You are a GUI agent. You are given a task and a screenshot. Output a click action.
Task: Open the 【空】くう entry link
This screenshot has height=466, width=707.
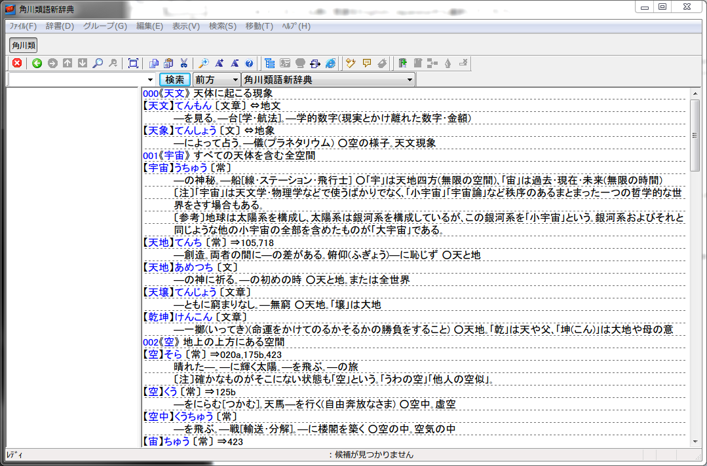[160, 391]
